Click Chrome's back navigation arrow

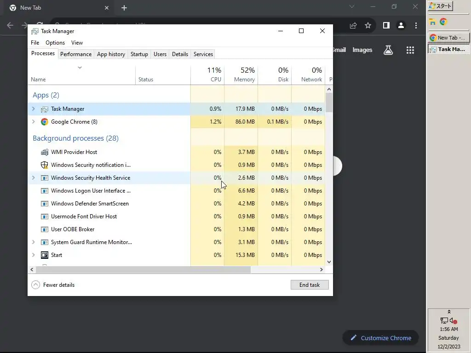coord(10,25)
